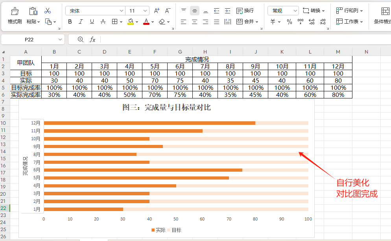Select column N header
Viewport: 391px width, 241px height.
click(x=366, y=52)
